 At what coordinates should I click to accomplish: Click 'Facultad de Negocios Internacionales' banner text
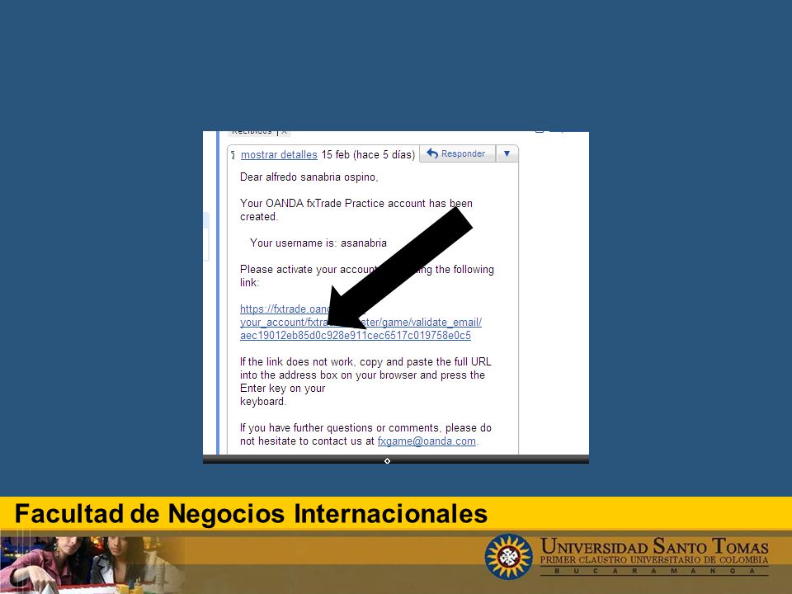[x=251, y=514]
